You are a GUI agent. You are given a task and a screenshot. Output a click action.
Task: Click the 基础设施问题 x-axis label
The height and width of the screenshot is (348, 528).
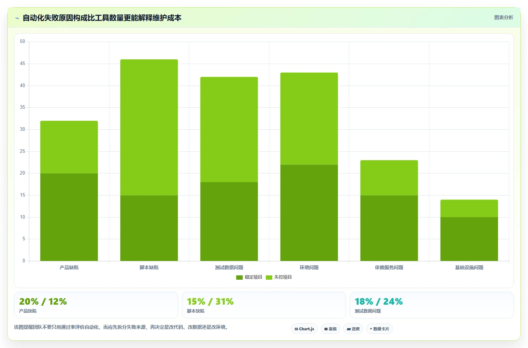pos(469,267)
